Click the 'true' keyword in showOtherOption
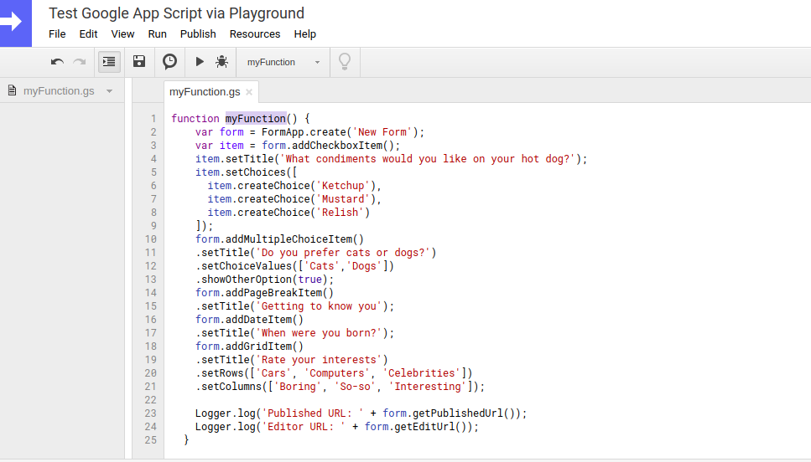 [x=309, y=280]
